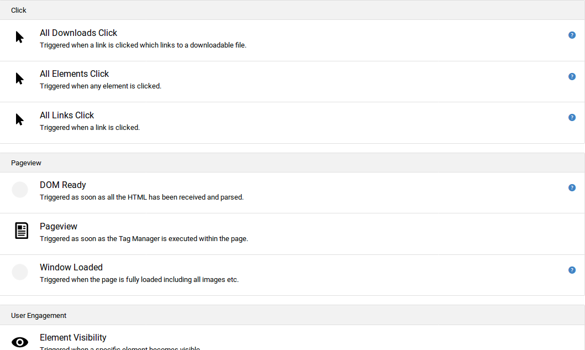This screenshot has width=585, height=350.
Task: Click the Element Visibility eye icon
Action: [20, 342]
